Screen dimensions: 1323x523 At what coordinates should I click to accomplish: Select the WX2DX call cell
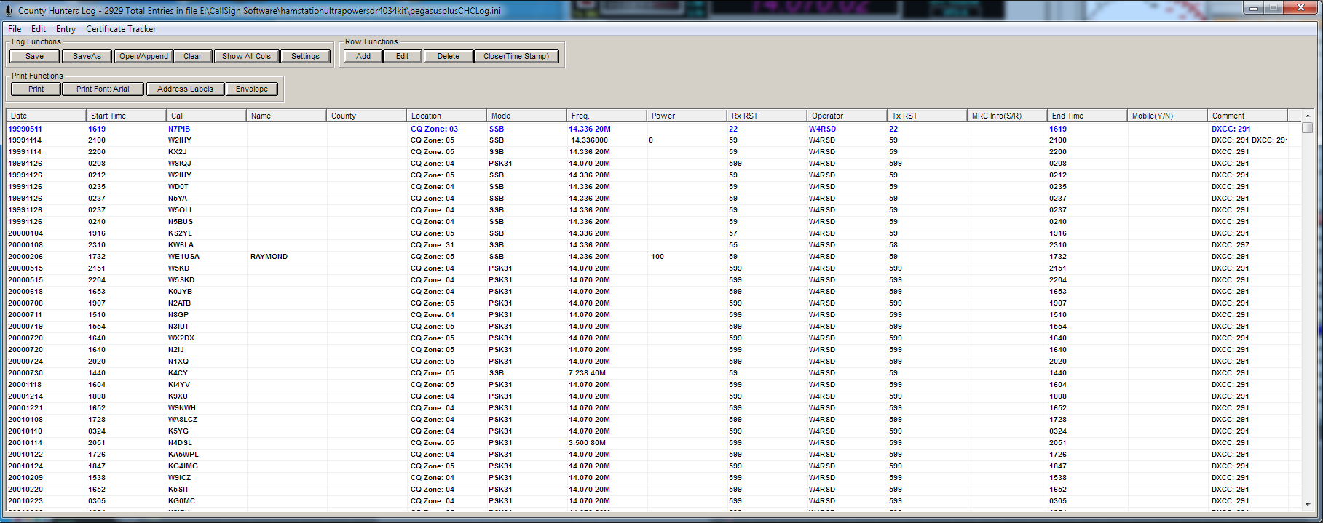[x=181, y=338]
